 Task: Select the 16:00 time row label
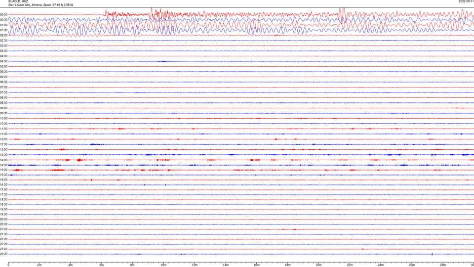tap(3, 179)
